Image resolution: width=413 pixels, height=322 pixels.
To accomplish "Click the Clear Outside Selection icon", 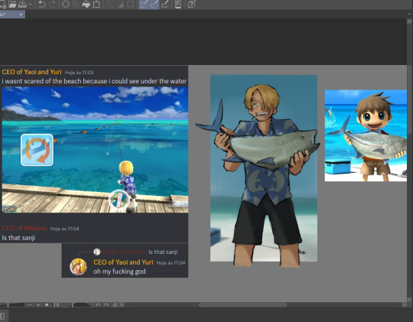I will click(x=76, y=5).
